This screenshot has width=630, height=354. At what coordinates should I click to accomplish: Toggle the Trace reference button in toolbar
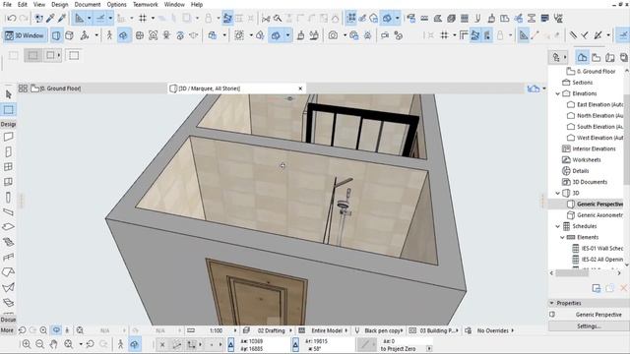[350, 18]
